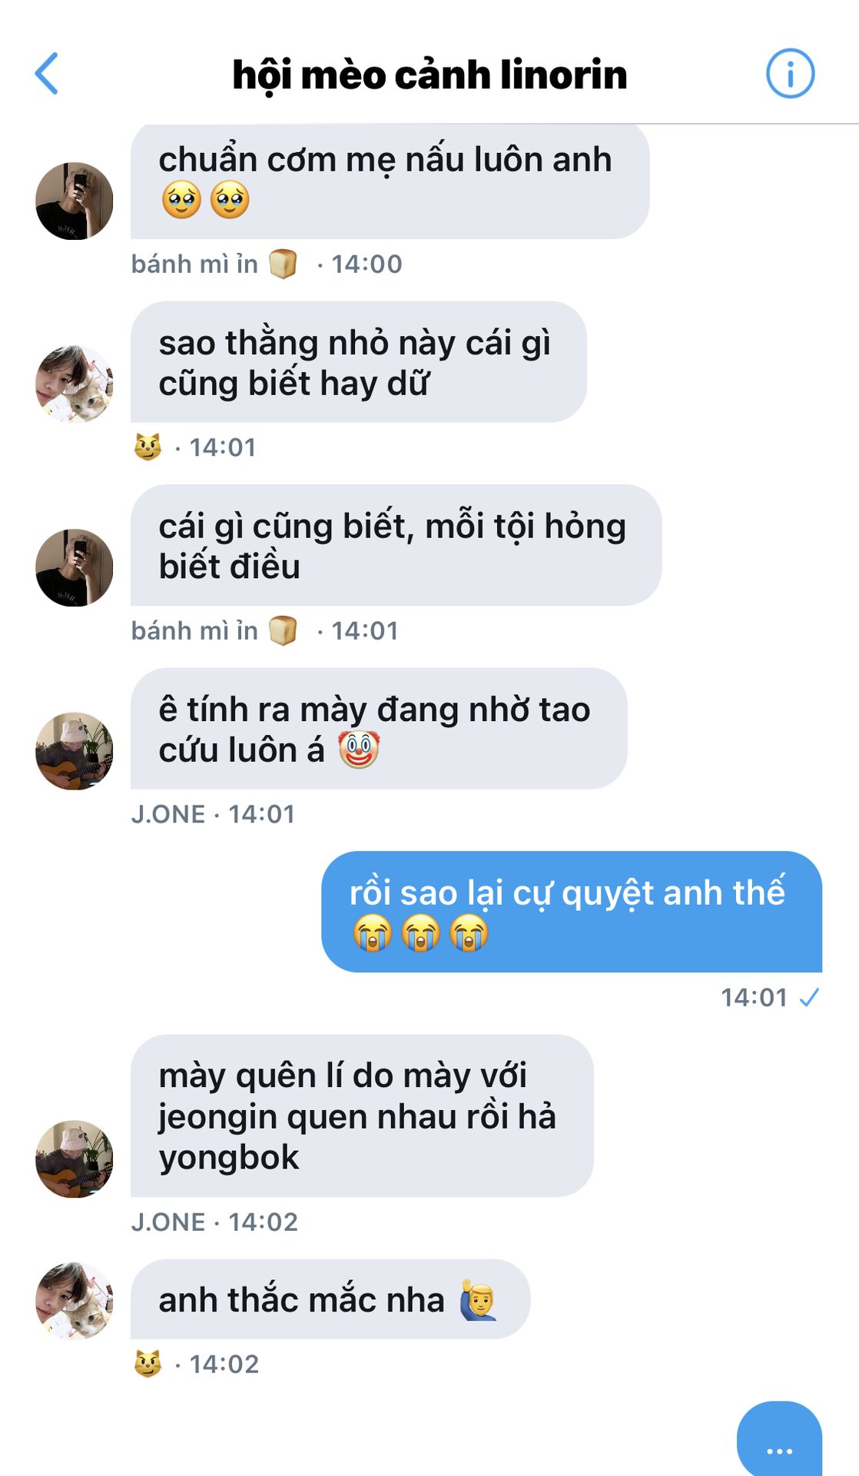Tap avatar beside 'cái gì cũng biết' message

[x=75, y=567]
